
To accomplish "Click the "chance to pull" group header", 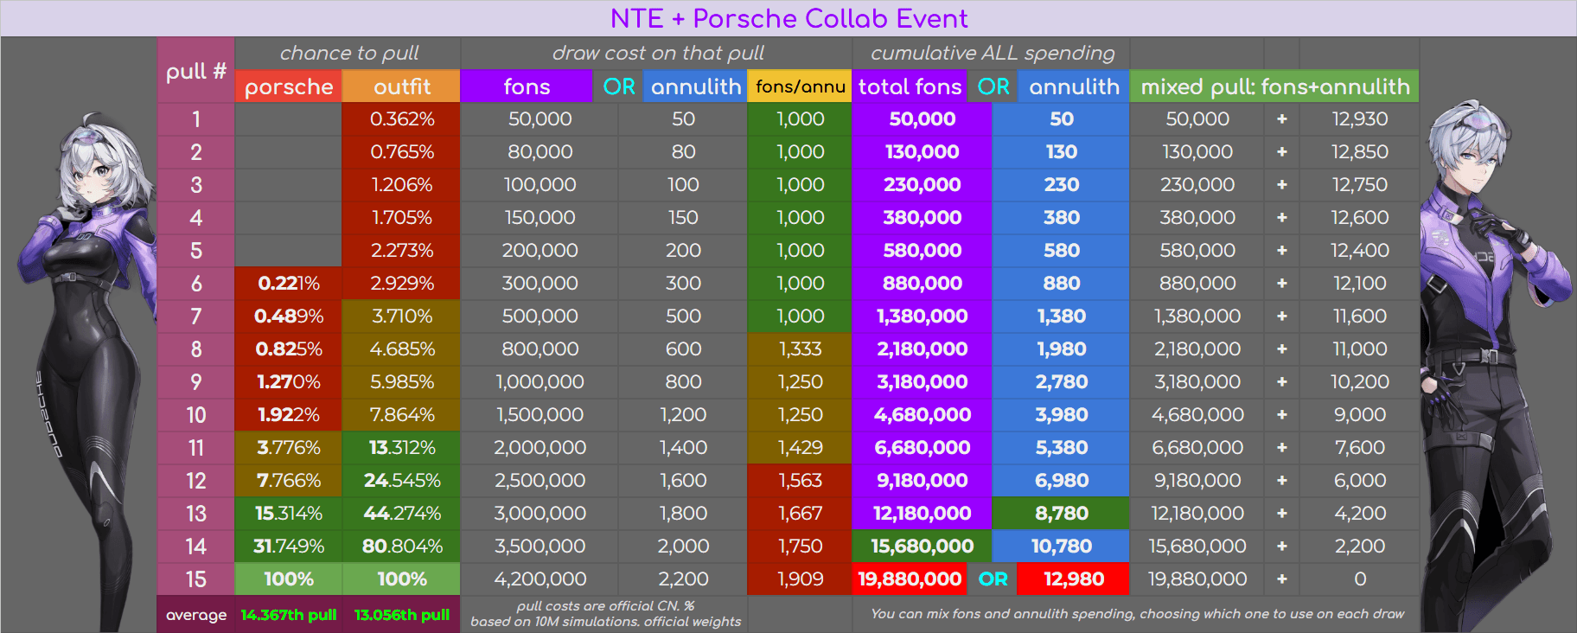I will [x=348, y=53].
